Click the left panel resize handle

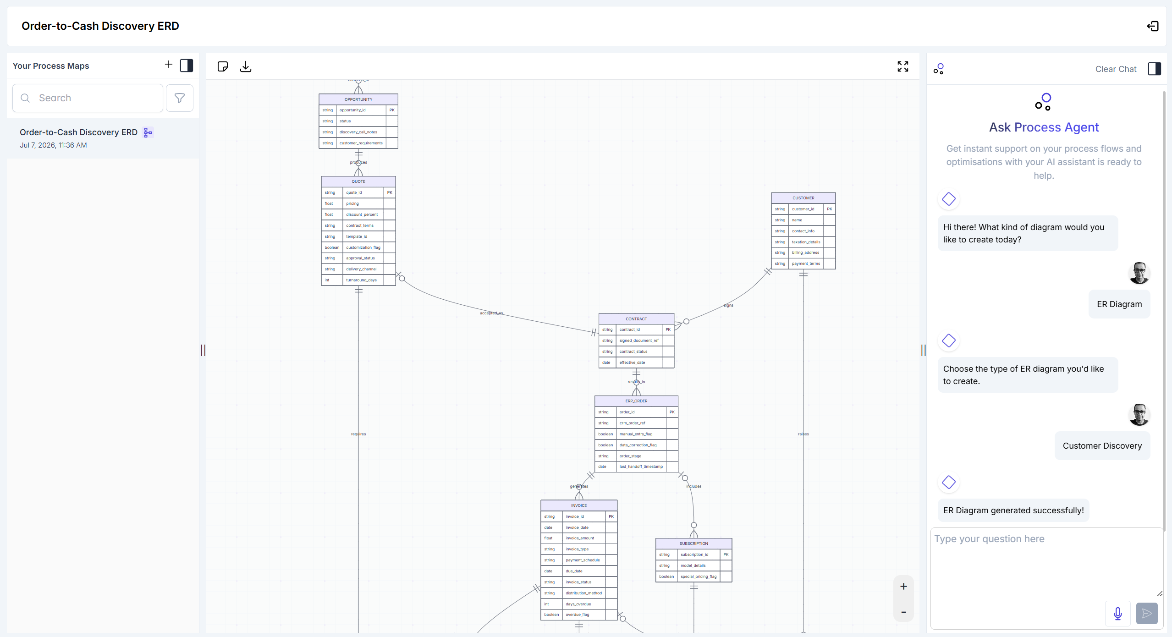(203, 351)
